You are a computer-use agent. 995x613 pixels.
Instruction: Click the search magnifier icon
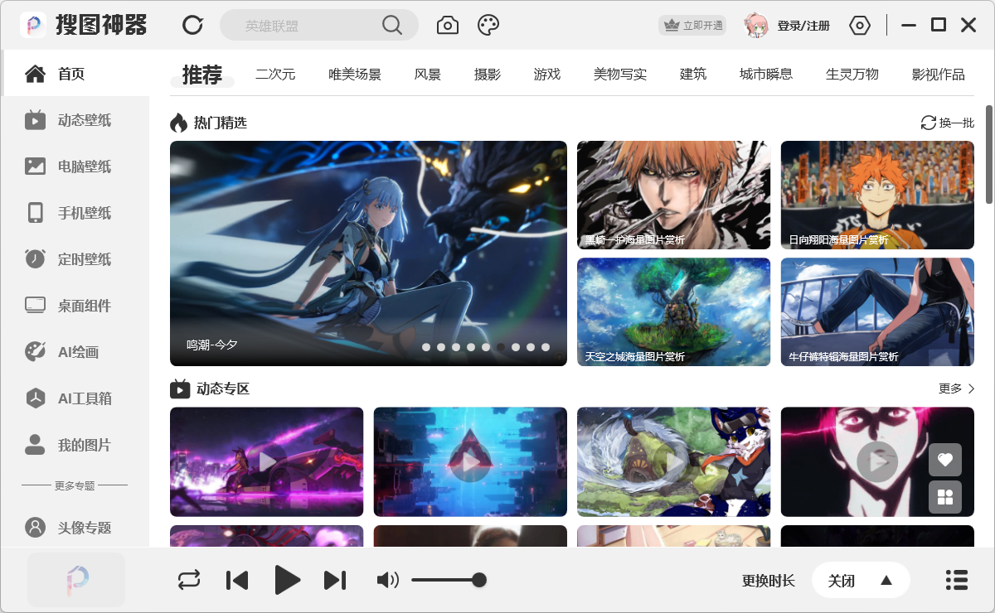392,25
